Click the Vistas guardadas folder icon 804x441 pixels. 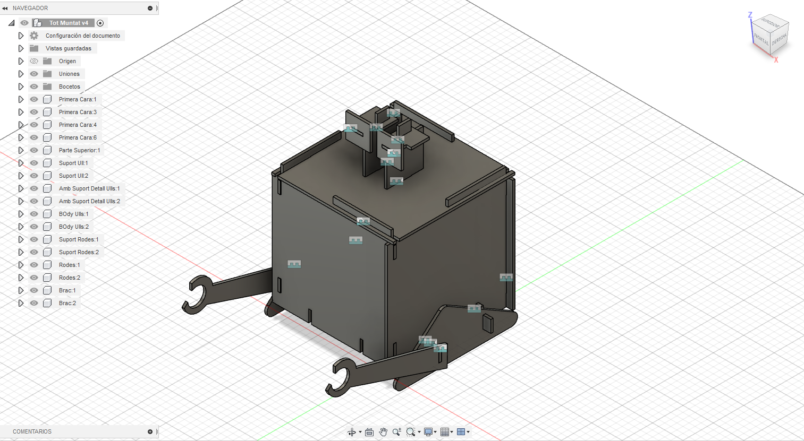click(34, 48)
